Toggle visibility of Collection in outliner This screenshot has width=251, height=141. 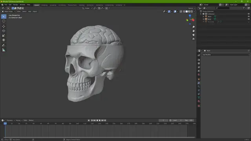click(249, 14)
